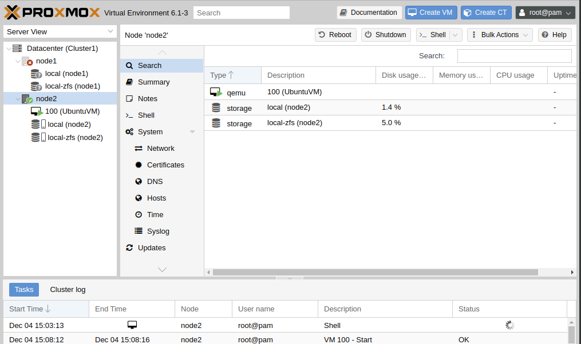Sort by Description column in resource grid
Screen dimensions: 581x344
coord(319,75)
